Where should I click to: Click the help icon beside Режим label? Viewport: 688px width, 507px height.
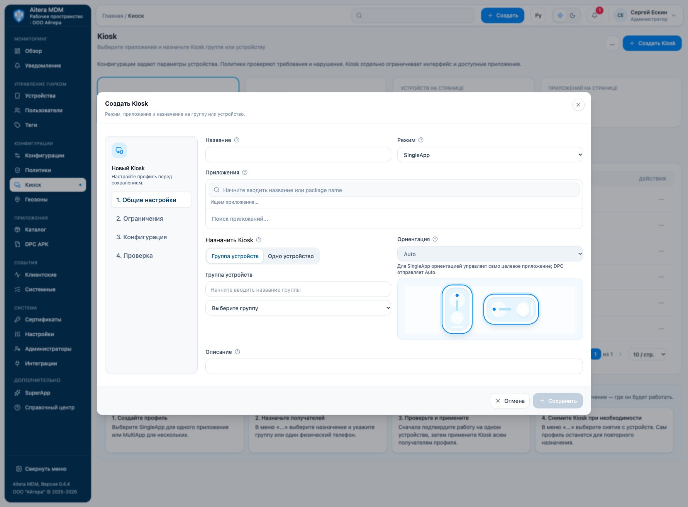click(421, 140)
